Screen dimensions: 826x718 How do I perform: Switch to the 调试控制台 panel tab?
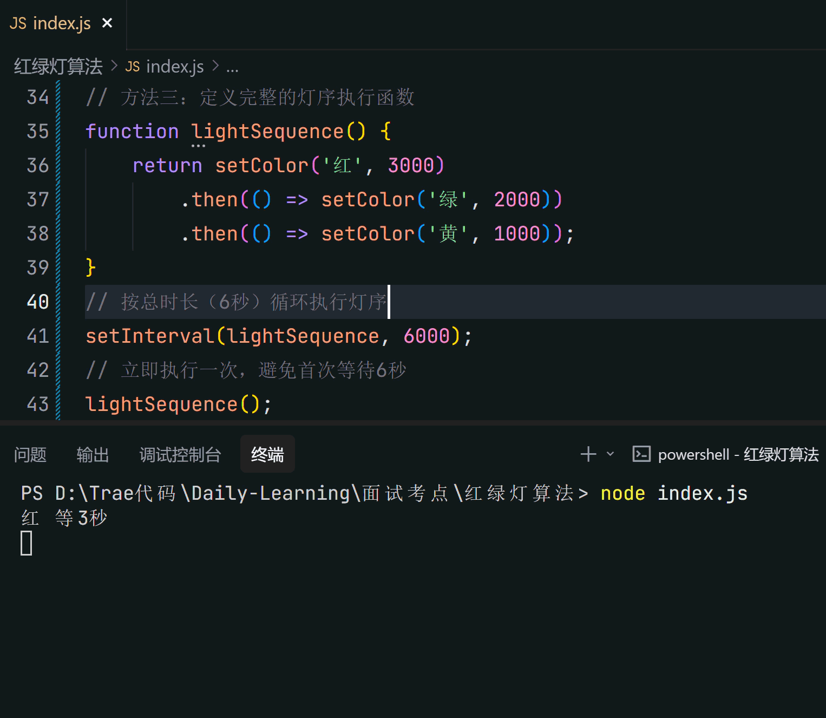[180, 455]
